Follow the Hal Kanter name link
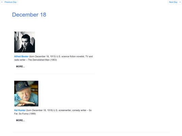 pos(20,110)
